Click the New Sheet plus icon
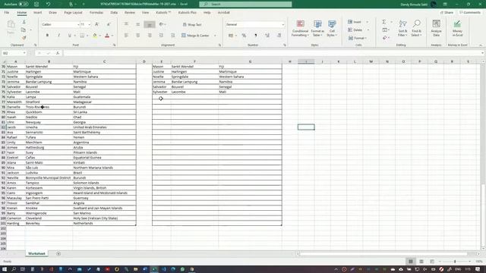This screenshot has width=486, height=273. 58,254
